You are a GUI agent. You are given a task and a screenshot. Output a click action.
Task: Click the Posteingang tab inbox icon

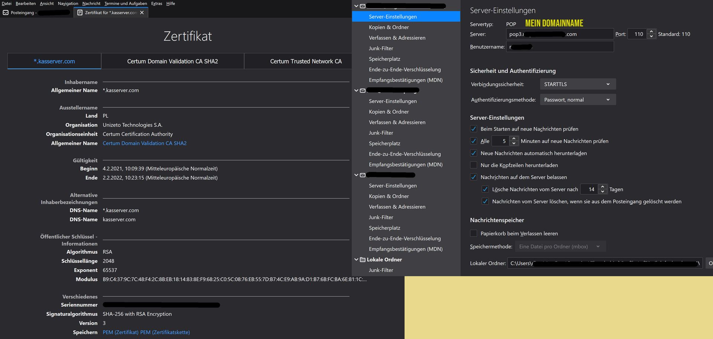coord(6,13)
